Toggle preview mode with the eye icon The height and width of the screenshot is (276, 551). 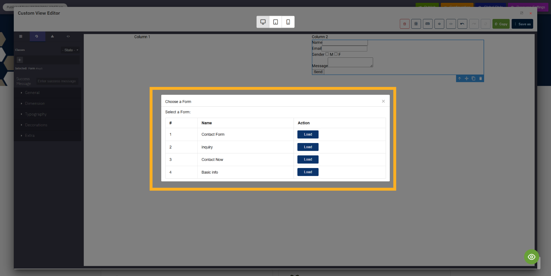439,24
